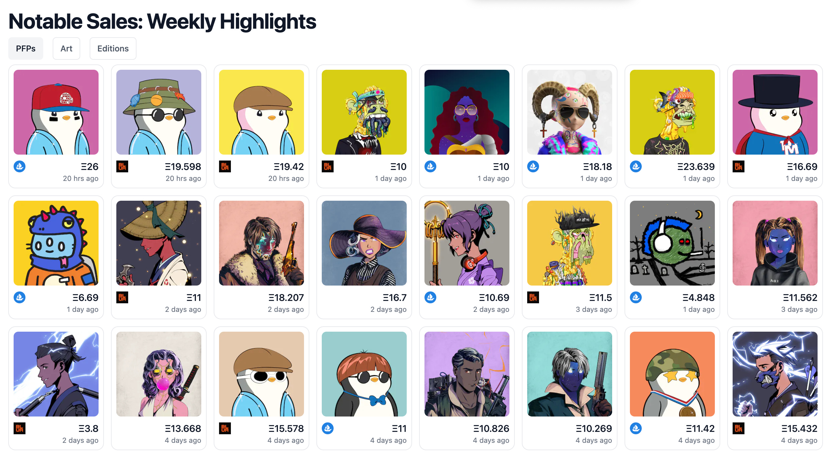Click the Ξ18.207 price link
The image size is (830, 457).
(286, 298)
